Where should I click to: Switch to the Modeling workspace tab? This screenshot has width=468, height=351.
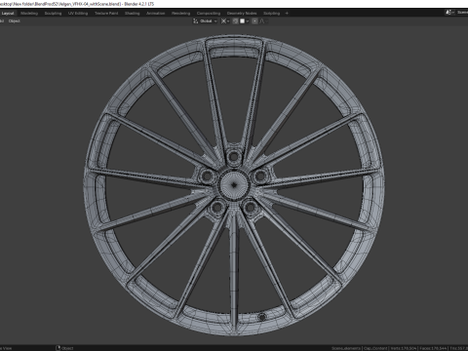(x=29, y=14)
